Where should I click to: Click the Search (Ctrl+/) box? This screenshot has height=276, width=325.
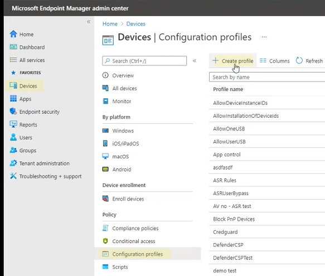click(x=144, y=61)
